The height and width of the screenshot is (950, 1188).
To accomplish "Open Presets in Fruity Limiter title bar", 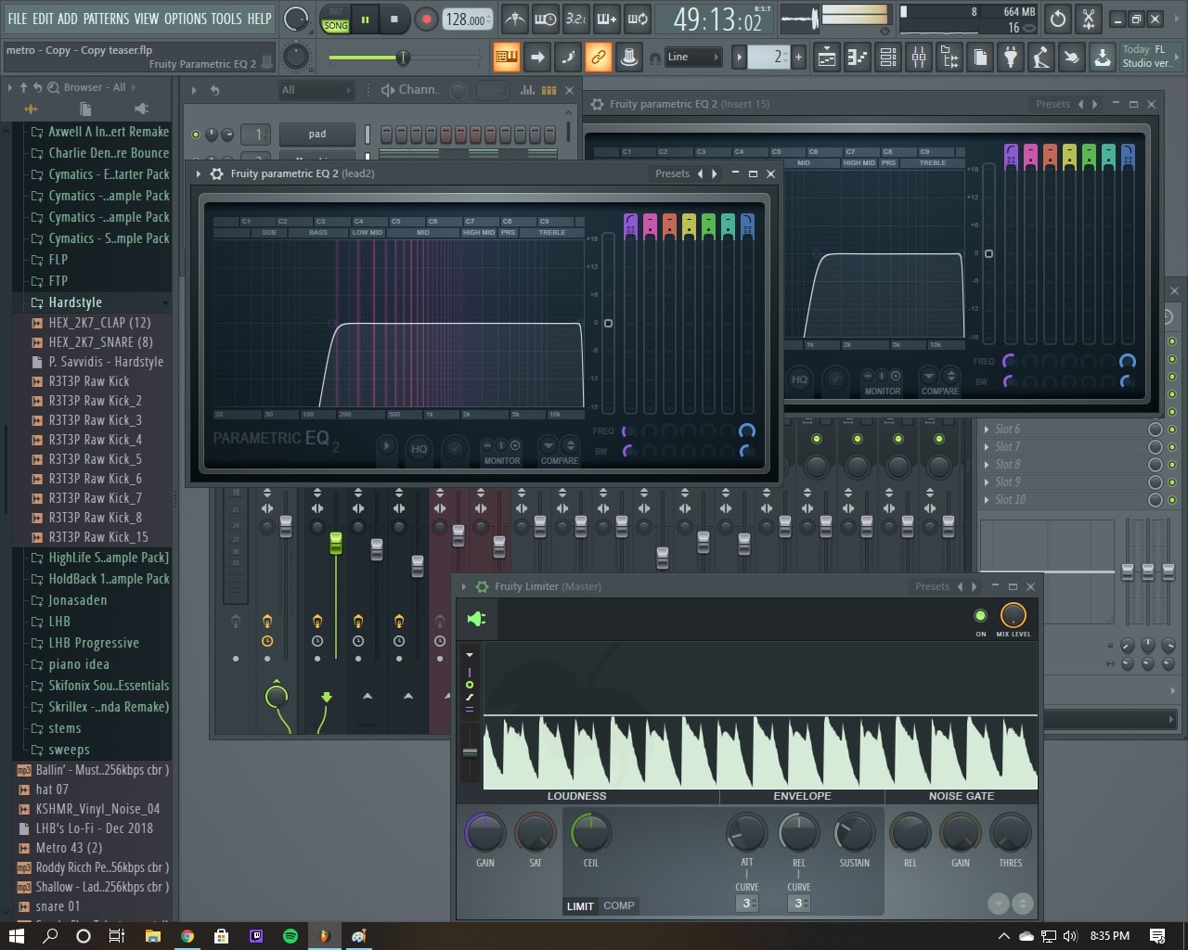I will (x=932, y=586).
